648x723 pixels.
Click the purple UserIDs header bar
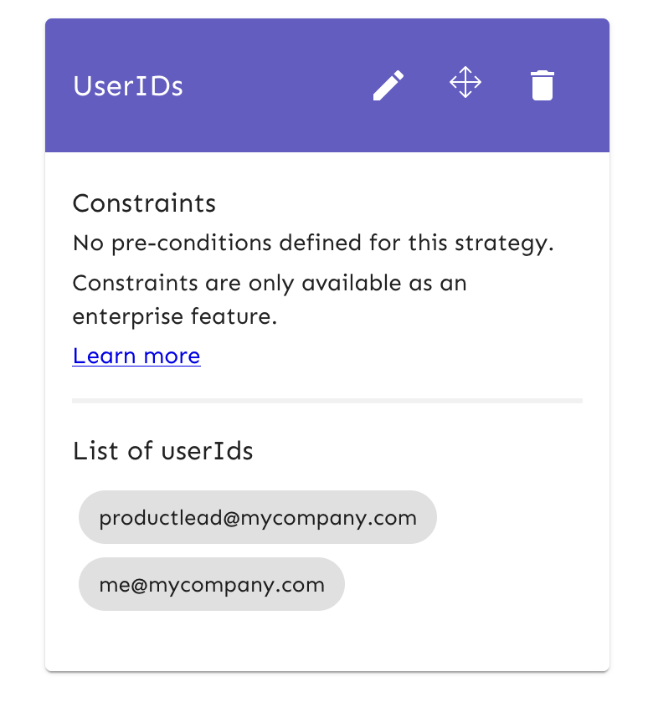click(x=327, y=85)
